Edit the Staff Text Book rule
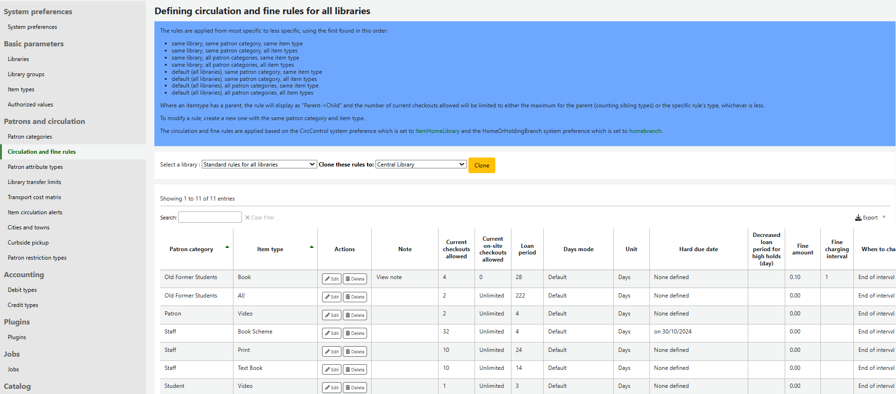This screenshot has width=896, height=394. (332, 370)
